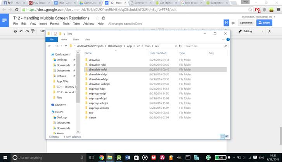Open recent locations dropdown arrow

(x=61, y=46)
